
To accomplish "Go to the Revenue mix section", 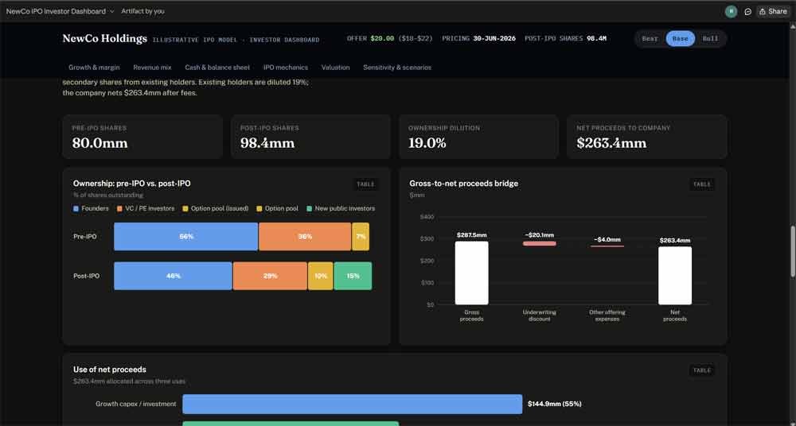I will click(x=152, y=67).
